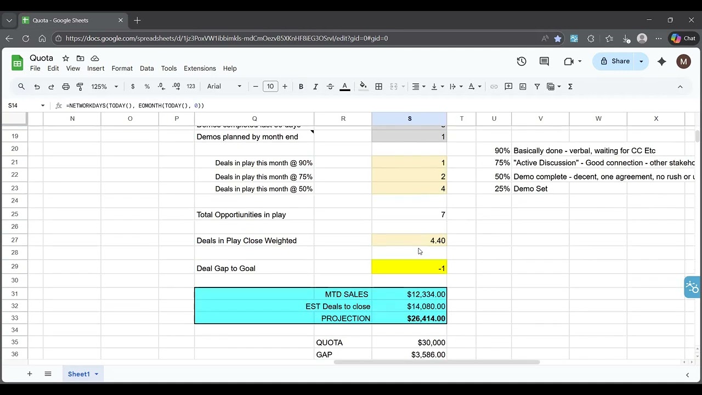Select column S header
This screenshot has height=395, width=702.
(409, 119)
